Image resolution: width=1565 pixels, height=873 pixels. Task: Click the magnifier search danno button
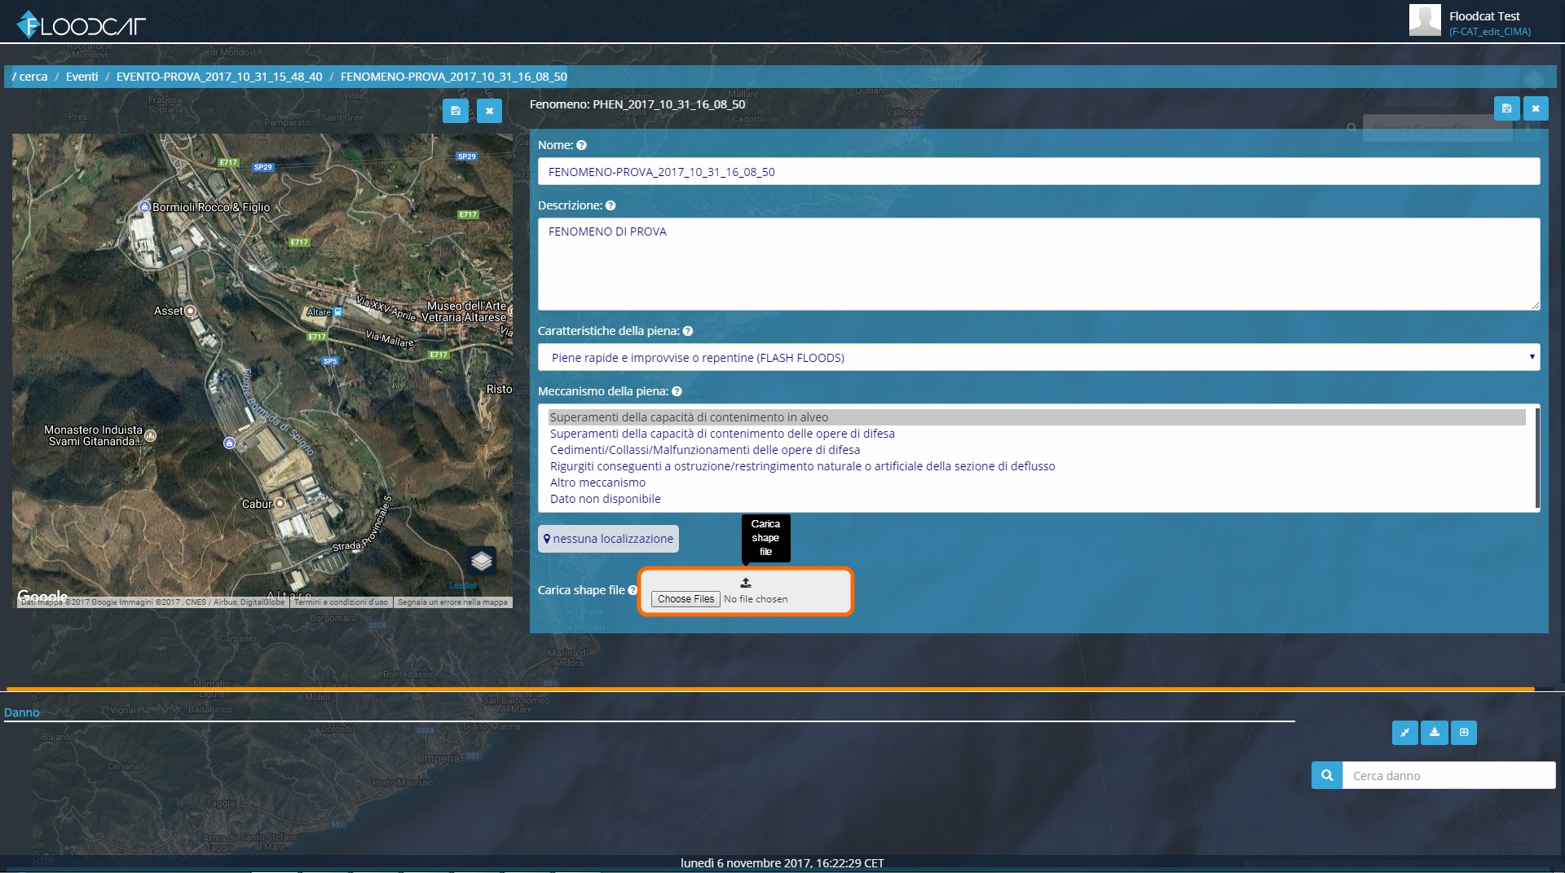click(1327, 775)
